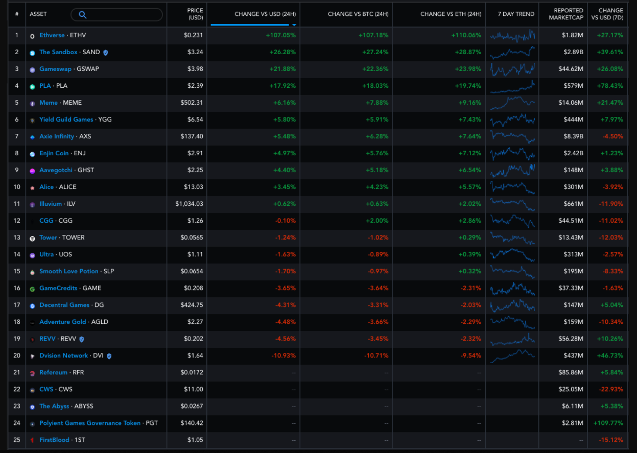
Task: Click the Enjin Coin logo icon
Action: [32, 154]
